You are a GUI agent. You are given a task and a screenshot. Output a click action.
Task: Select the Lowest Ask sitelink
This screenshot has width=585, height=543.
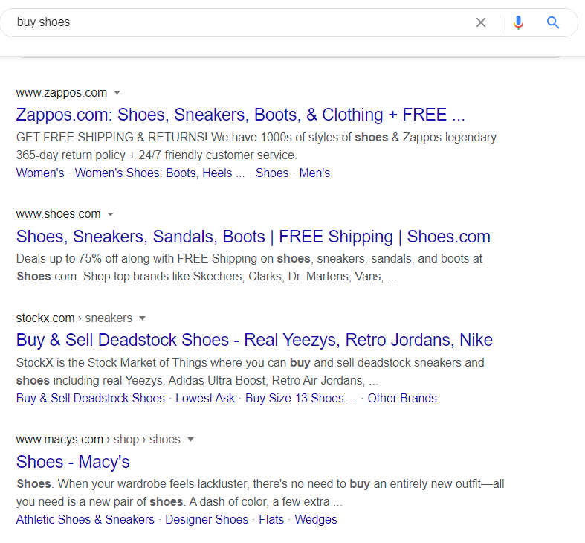pyautogui.click(x=205, y=398)
